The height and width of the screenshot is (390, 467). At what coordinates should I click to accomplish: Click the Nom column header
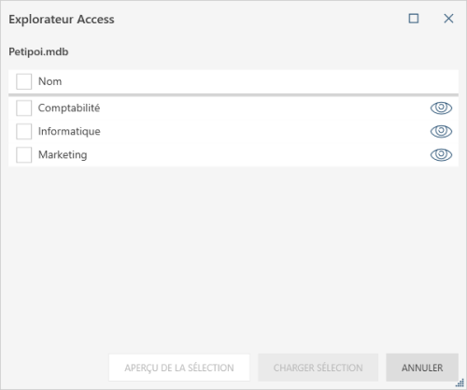[50, 81]
